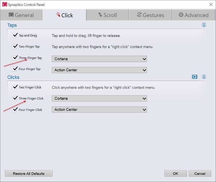
Task: Uncheck the Three Finger Click checkbox
Action: (15, 98)
